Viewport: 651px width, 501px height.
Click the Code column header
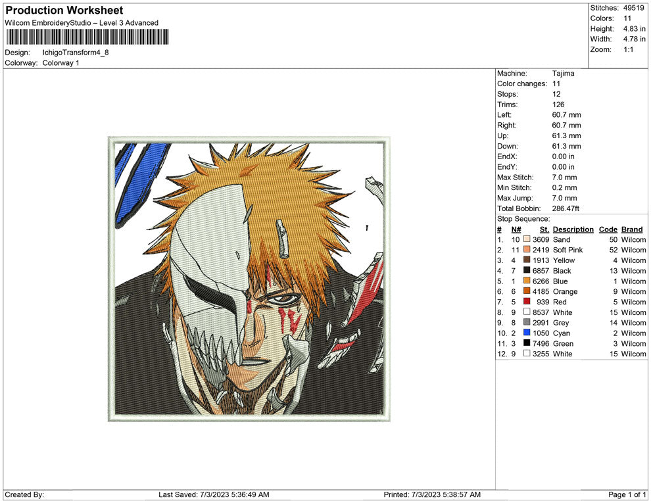click(x=608, y=229)
